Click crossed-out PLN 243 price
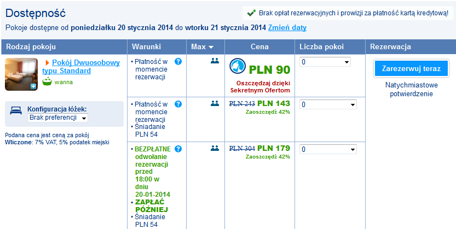This screenshot has height=229, width=456. 243,104
